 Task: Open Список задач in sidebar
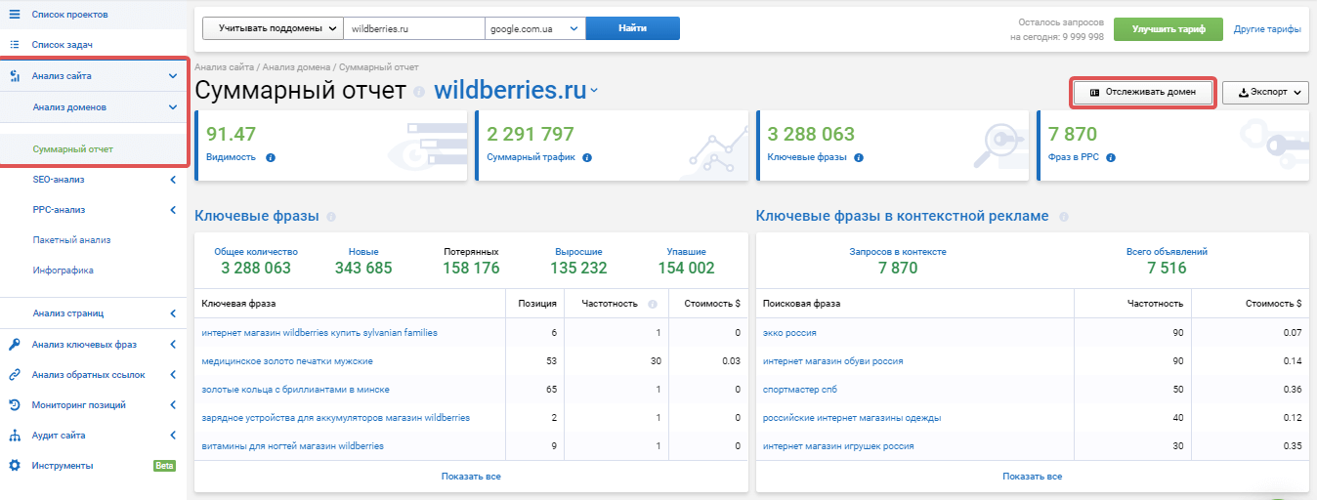coord(63,45)
